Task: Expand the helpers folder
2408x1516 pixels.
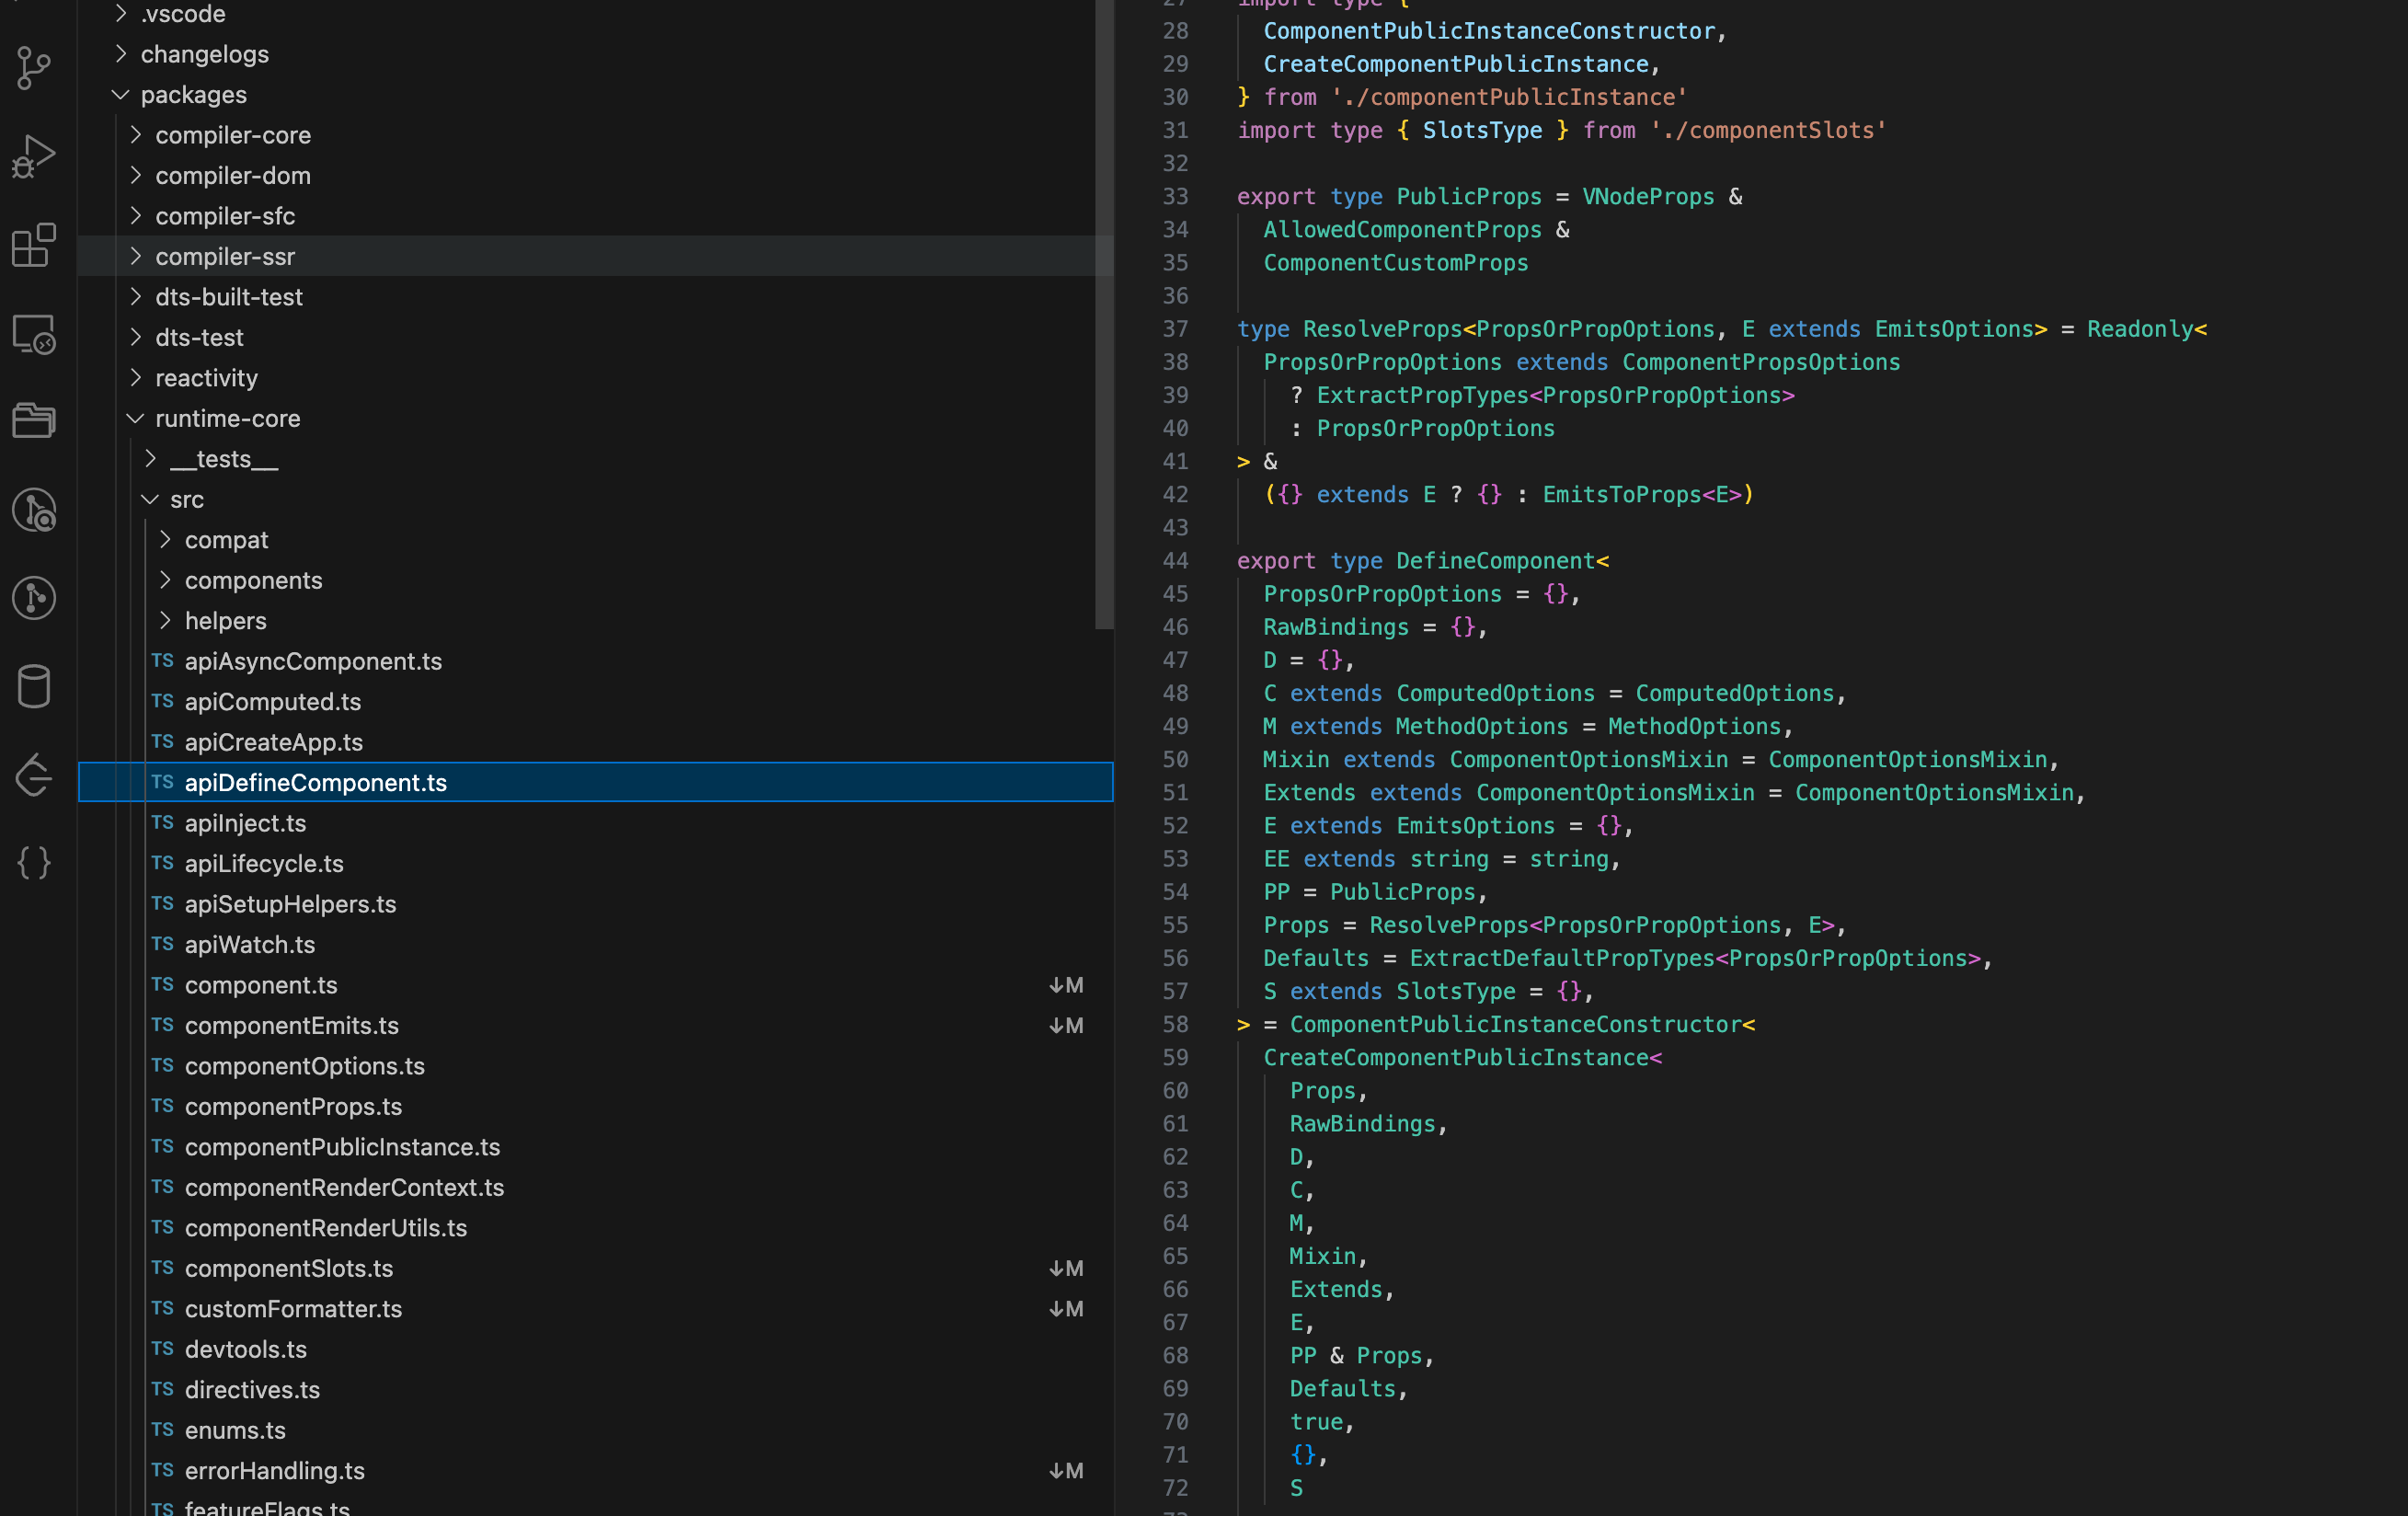Action: (166, 621)
